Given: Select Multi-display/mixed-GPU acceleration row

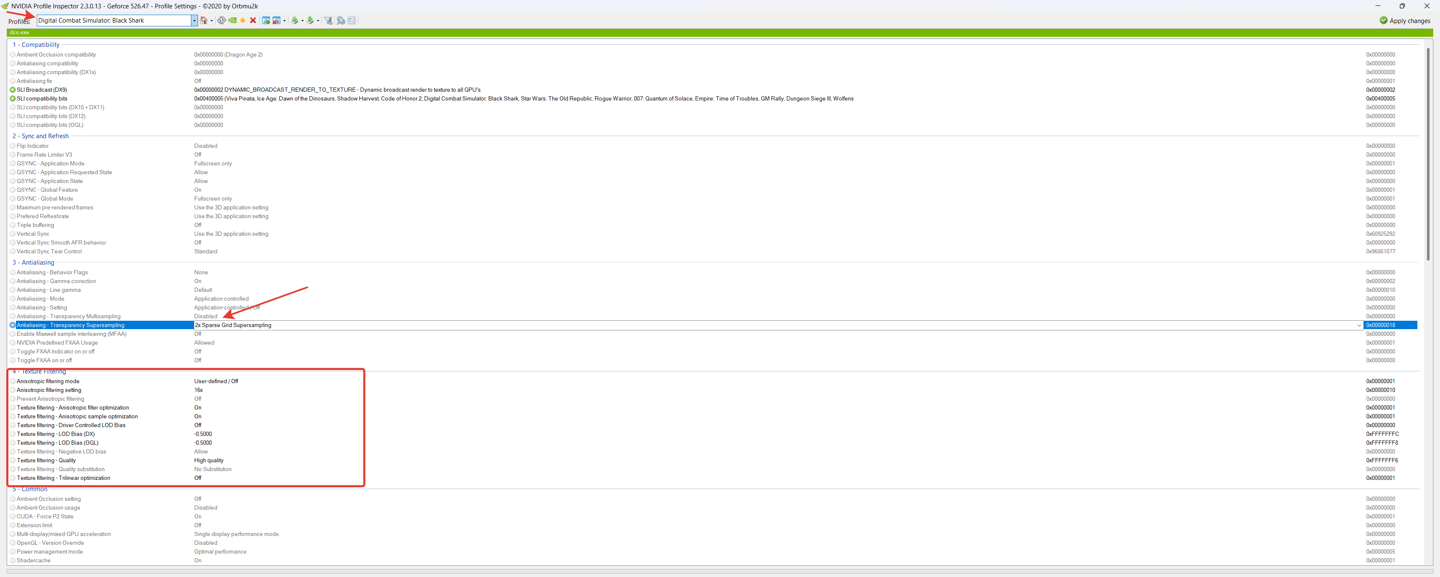Looking at the screenshot, I should coord(713,535).
